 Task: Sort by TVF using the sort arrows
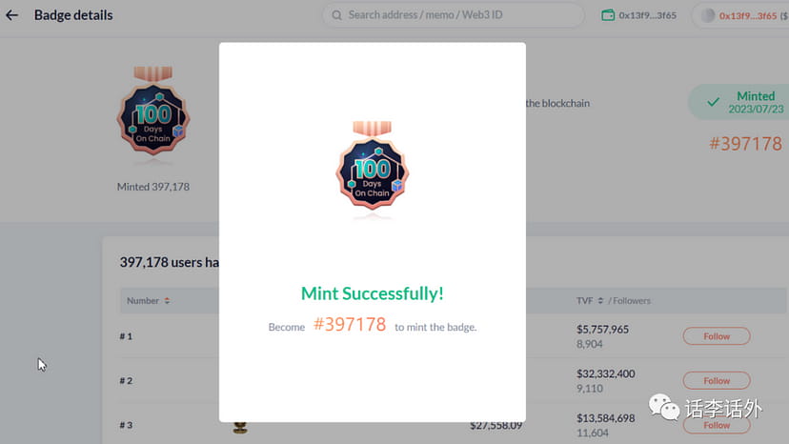[x=600, y=300]
